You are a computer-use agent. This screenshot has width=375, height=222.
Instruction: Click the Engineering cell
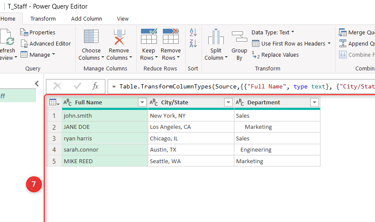coord(277,150)
